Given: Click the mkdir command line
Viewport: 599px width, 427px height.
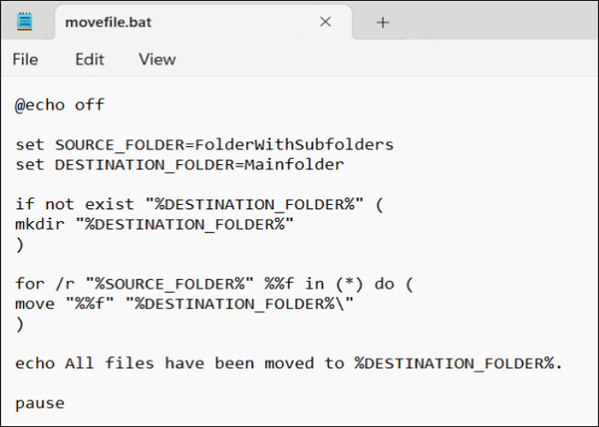Looking at the screenshot, I should coord(154,224).
